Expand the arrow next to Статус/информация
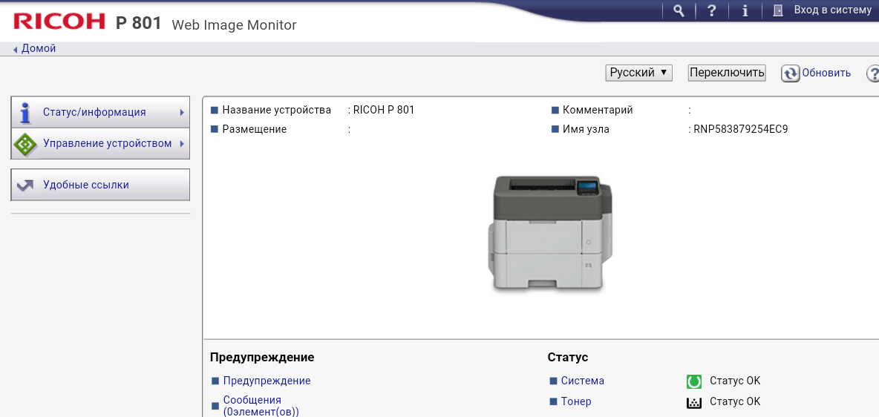 tap(182, 112)
